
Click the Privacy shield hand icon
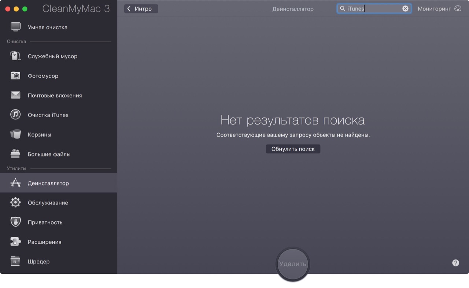pos(15,222)
